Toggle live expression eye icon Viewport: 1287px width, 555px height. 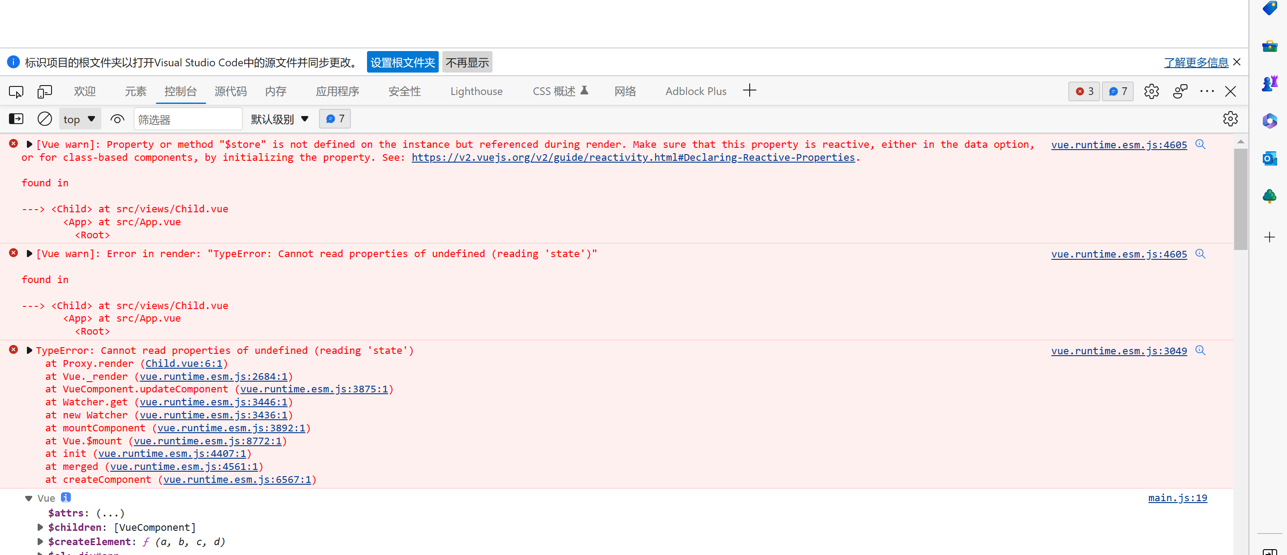(x=117, y=119)
